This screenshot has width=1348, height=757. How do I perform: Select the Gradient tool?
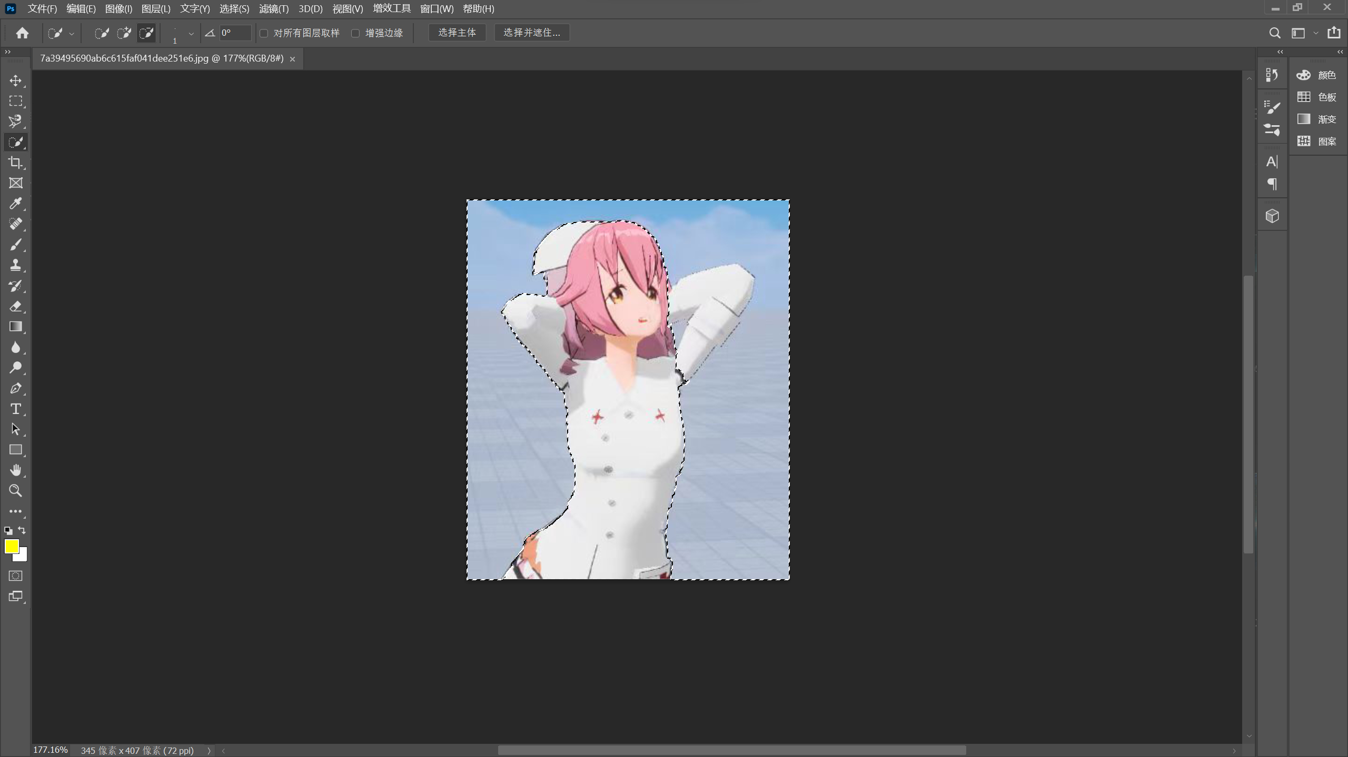[x=16, y=327]
